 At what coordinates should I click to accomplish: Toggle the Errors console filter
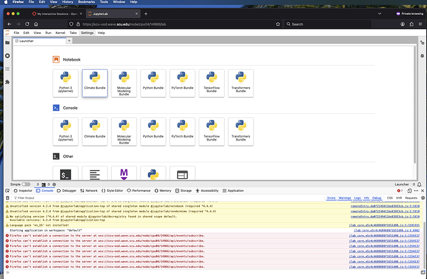coord(331,198)
